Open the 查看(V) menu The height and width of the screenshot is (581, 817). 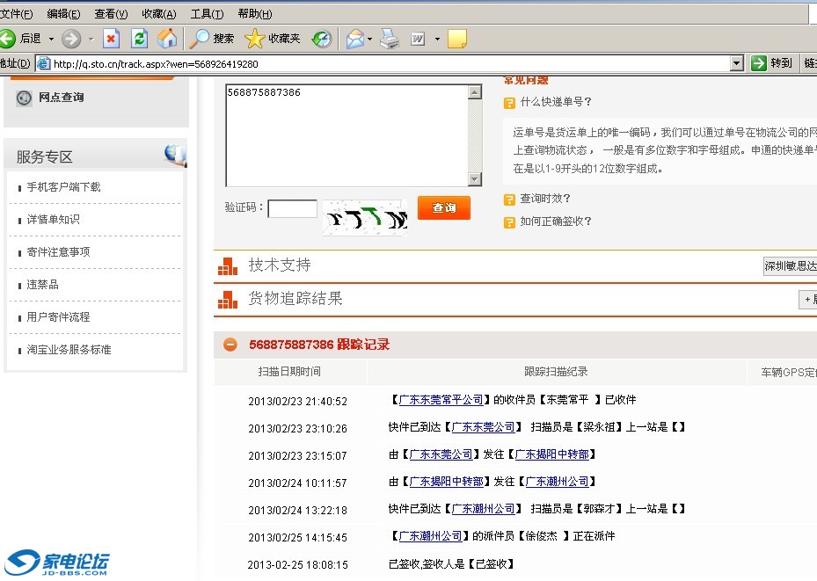click(x=111, y=14)
